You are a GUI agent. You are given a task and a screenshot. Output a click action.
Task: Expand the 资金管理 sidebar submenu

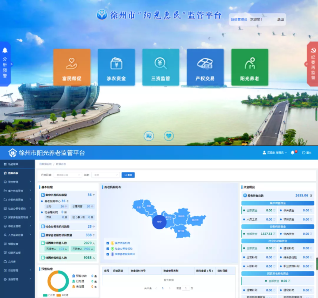point(17,182)
